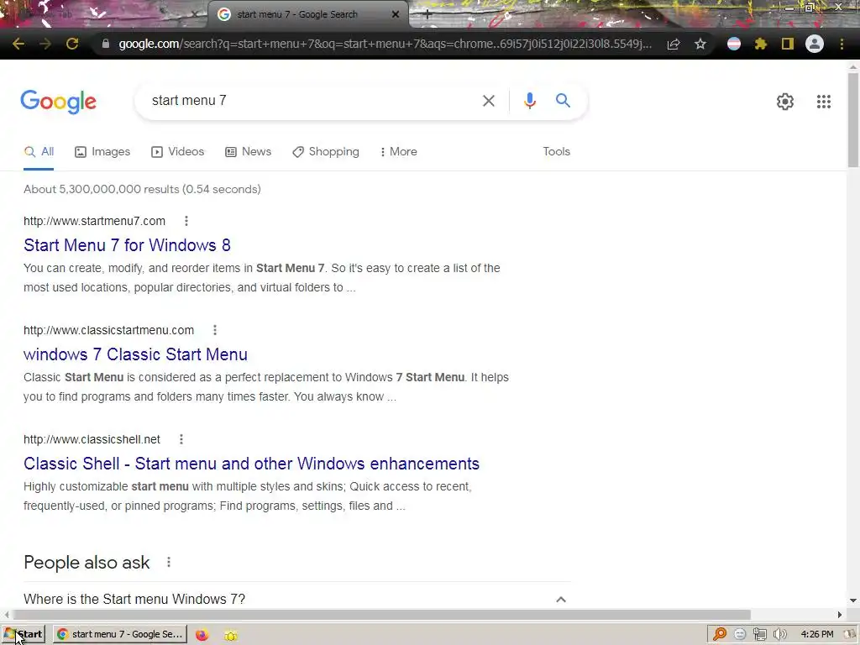Open Google Quick Settings gear

[785, 102]
